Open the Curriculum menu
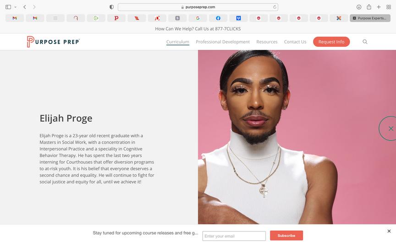Viewport: 396px width, 247px height. 177,42
